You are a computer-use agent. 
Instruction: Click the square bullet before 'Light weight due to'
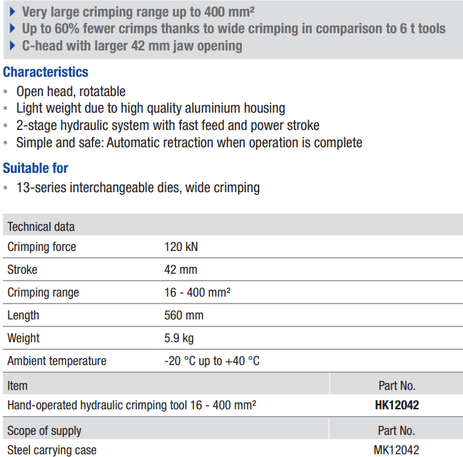coord(6,109)
